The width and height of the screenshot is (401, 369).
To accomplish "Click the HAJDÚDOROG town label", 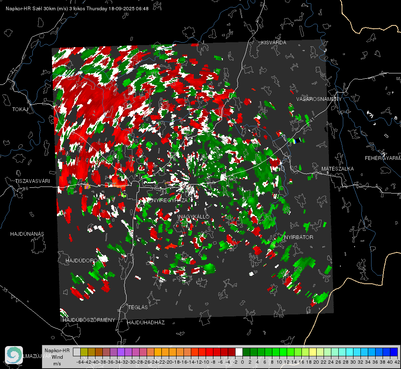I will click(x=84, y=260).
